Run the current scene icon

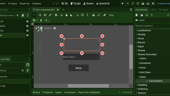click(x=143, y=3)
